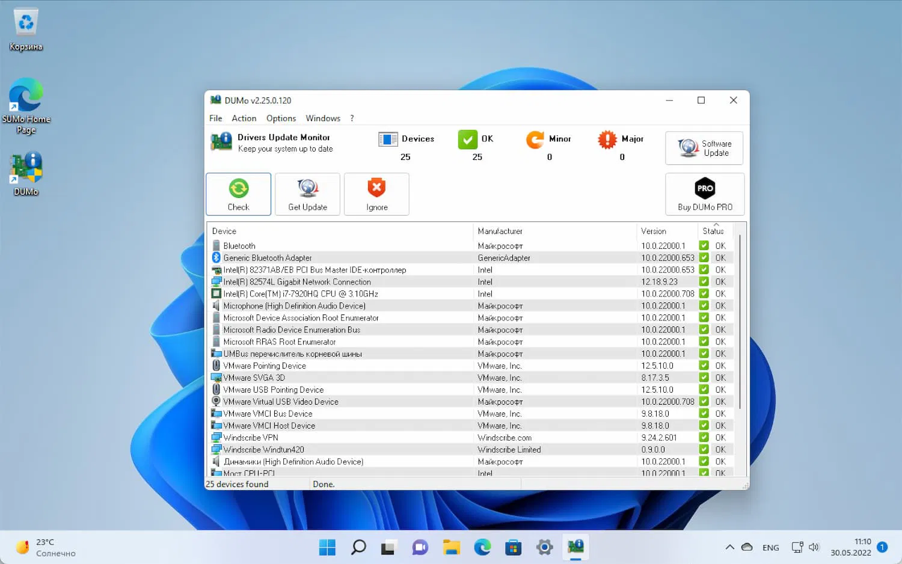
Task: Open the Windows menu in DUMo
Action: click(323, 118)
